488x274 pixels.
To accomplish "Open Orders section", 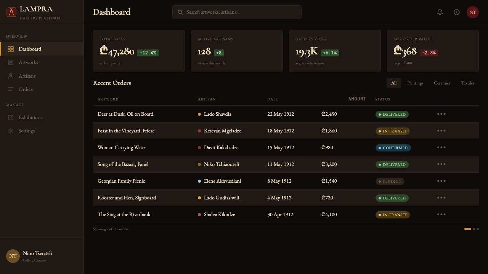I will pos(42,89).
